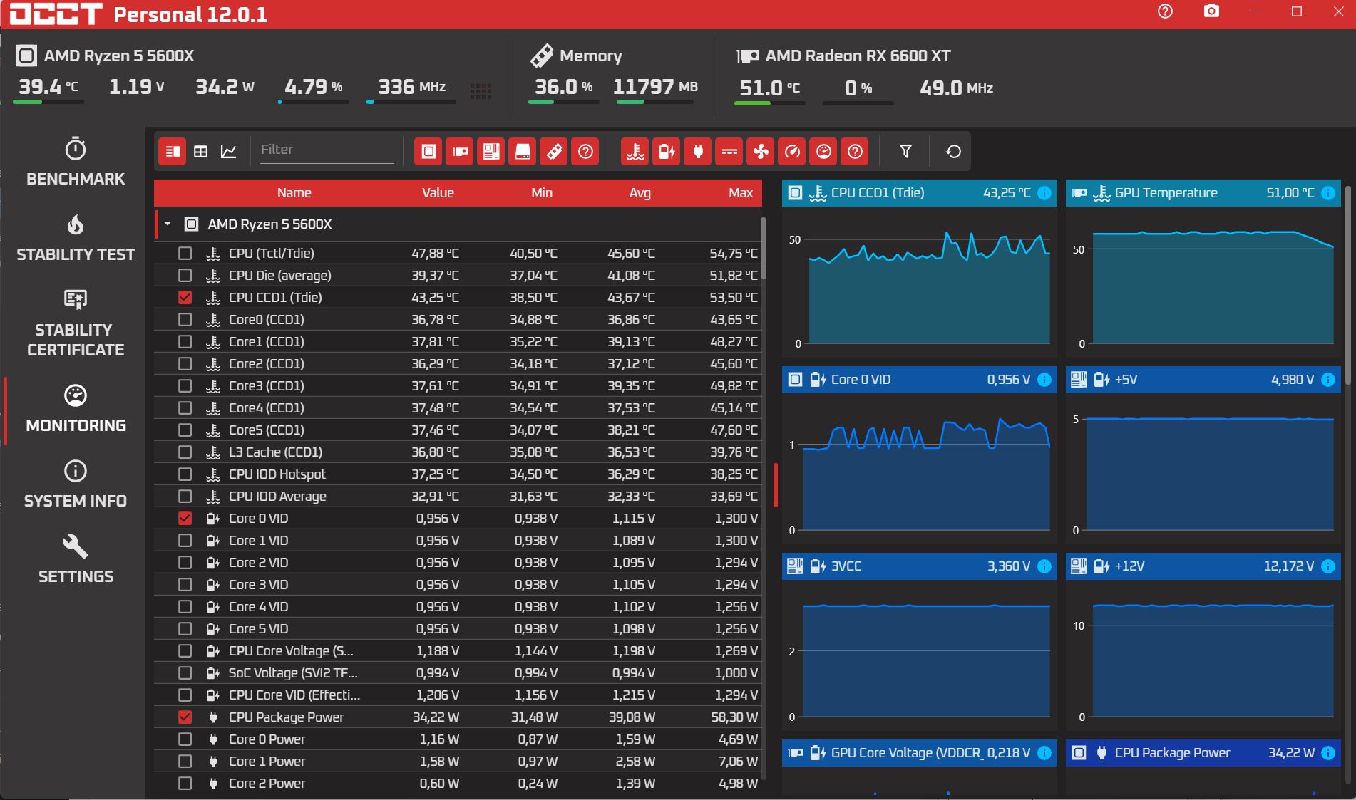Show info for the GPU Temperature graph
The width and height of the screenshot is (1356, 800).
pos(1328,193)
